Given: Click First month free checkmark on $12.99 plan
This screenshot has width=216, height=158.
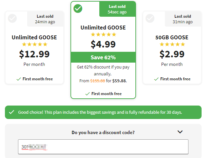Looking at the screenshot, I should pyautogui.click(x=19, y=79).
